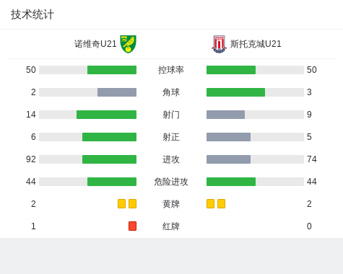
Task: Click Norwich's first yellow card icon
Action: pos(121,204)
